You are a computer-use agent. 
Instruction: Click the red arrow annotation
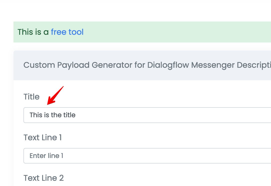(55, 95)
